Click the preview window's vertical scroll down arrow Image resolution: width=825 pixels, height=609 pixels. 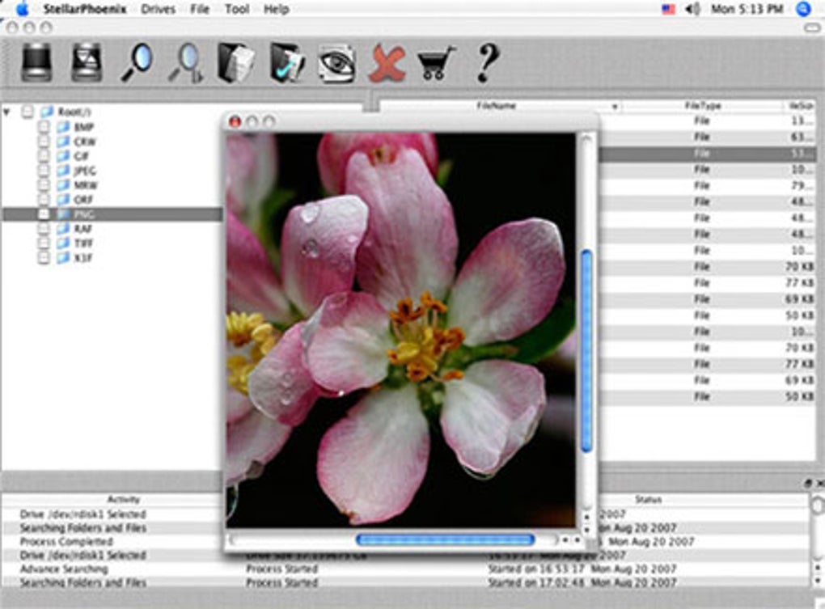587,529
